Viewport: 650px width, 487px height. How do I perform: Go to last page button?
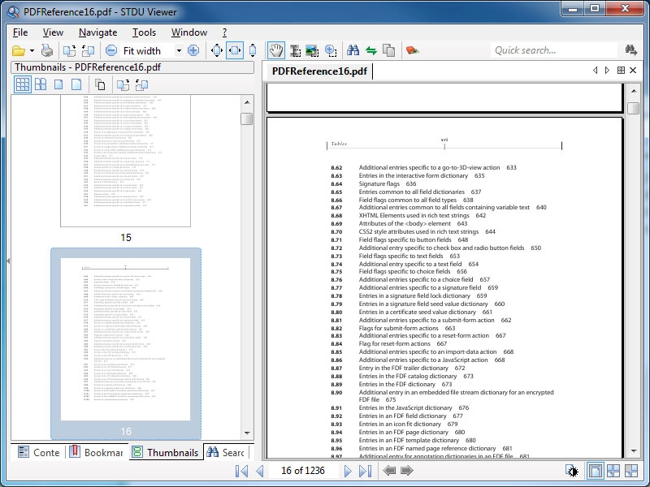point(365,471)
